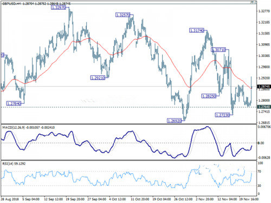271x203 pixels.
Task: Click the 11 Oct 20:00 time label
Action: point(140,199)
